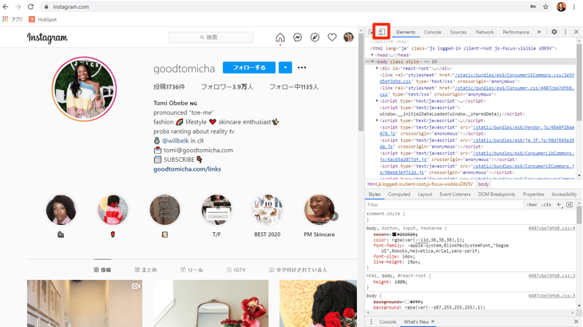583x327 pixels.
Task: Bookmark page with star icon
Action: coord(545,6)
